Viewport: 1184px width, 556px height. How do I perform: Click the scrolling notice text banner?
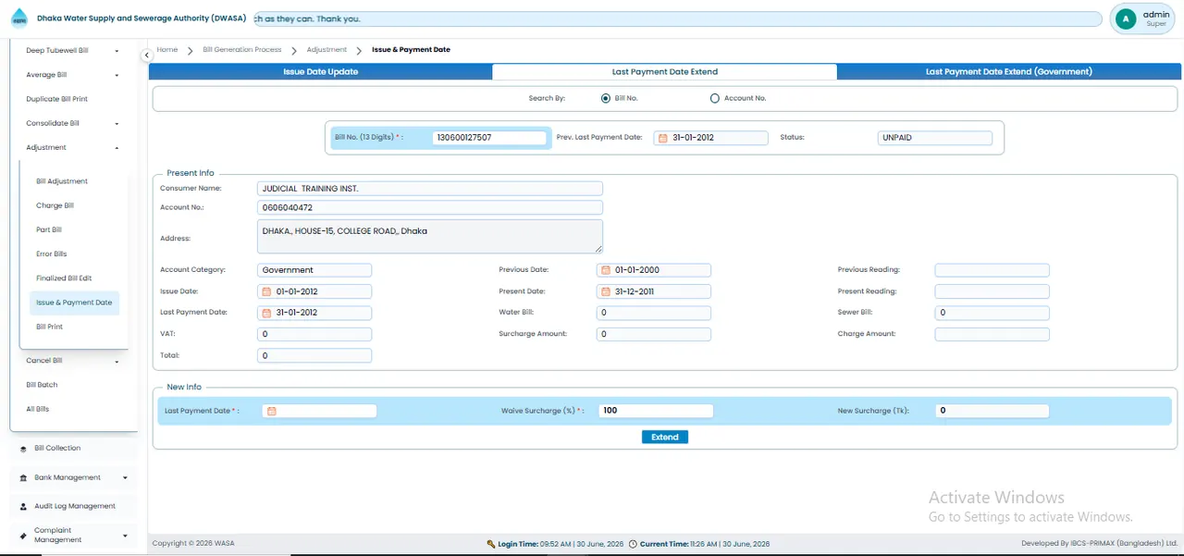pyautogui.click(x=676, y=19)
